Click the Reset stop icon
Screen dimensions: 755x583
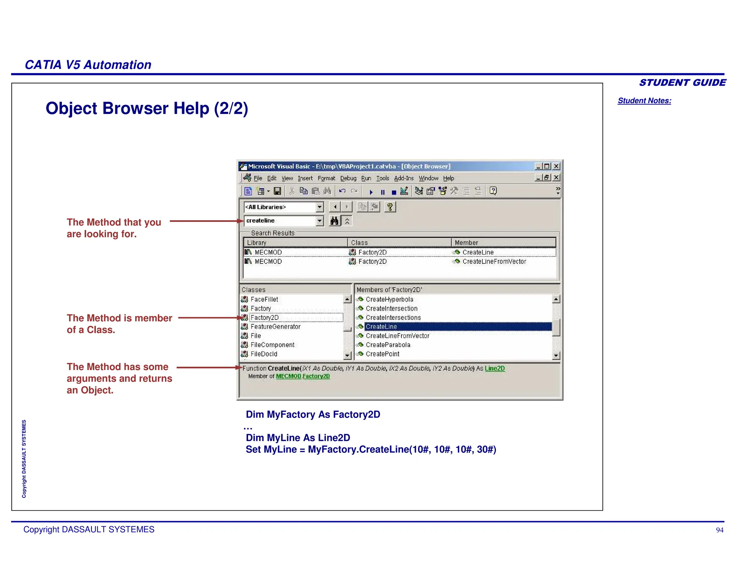394,192
